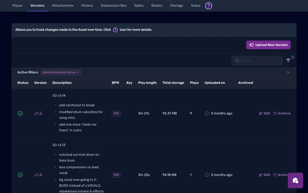Click the info icon next to v1.5 upload date
This screenshot has height=193, width=308.
(x=207, y=113)
